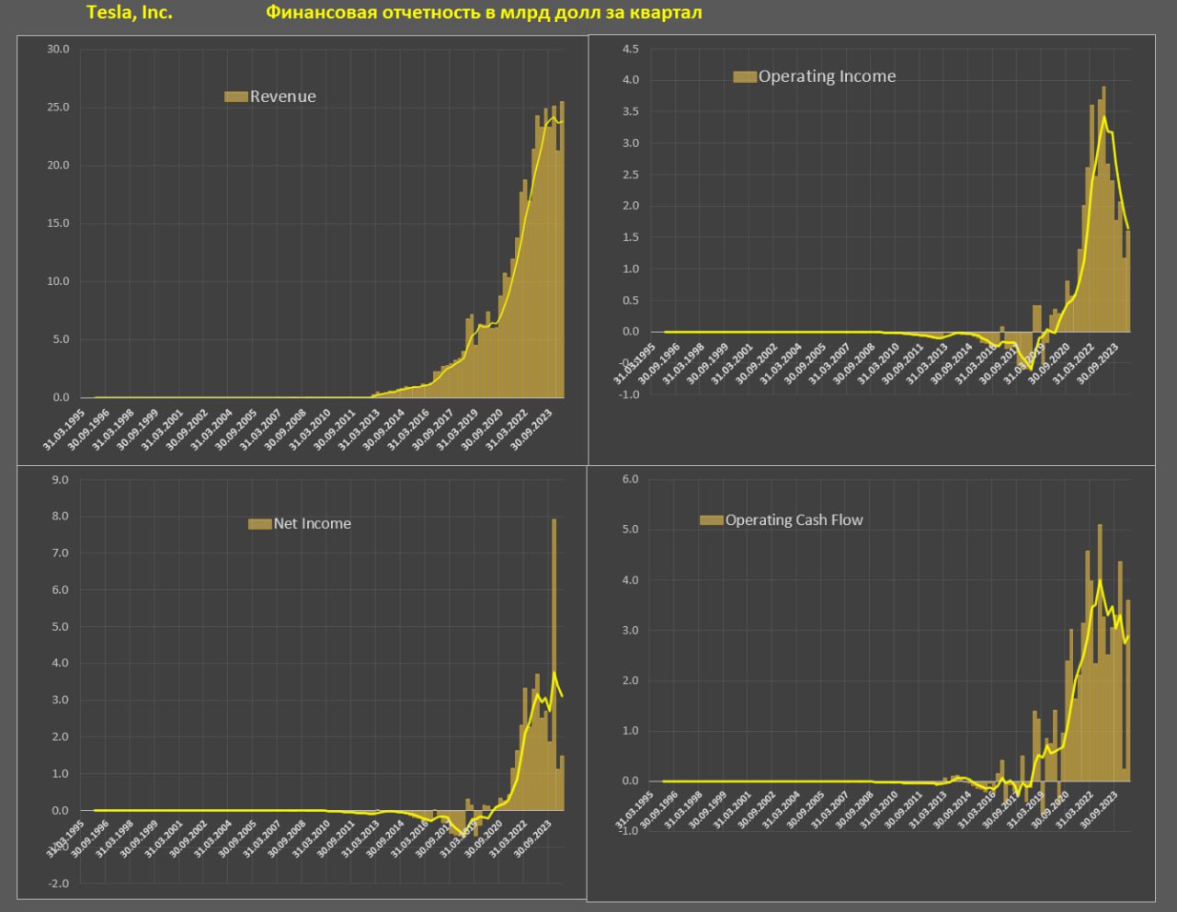Click the Operating Cash Flow legend swatch
Image resolution: width=1177 pixels, height=912 pixels.
[x=712, y=520]
